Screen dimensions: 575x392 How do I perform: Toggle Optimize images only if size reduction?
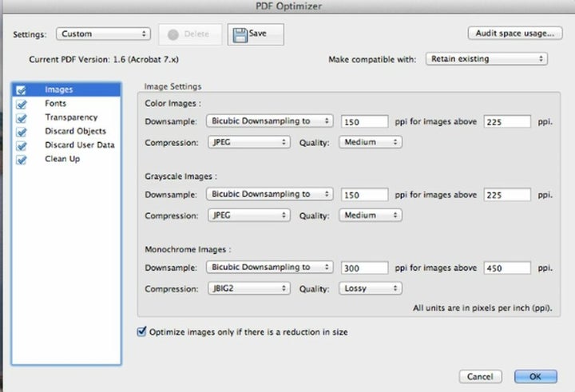pyautogui.click(x=143, y=331)
